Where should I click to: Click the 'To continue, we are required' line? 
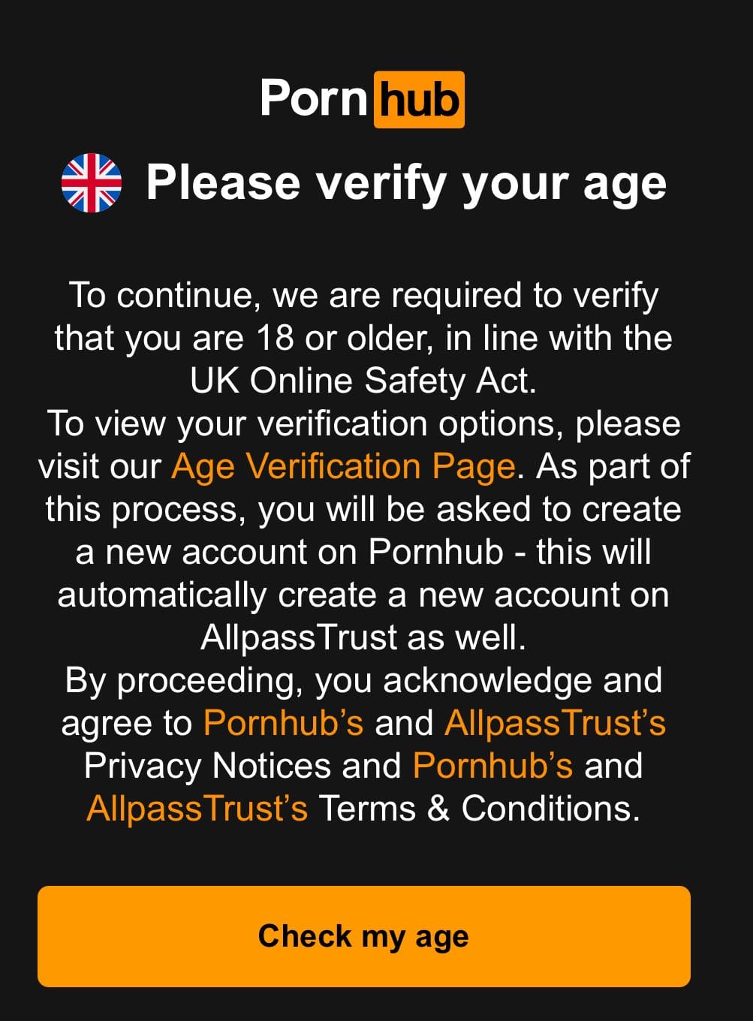pyautogui.click(x=363, y=295)
